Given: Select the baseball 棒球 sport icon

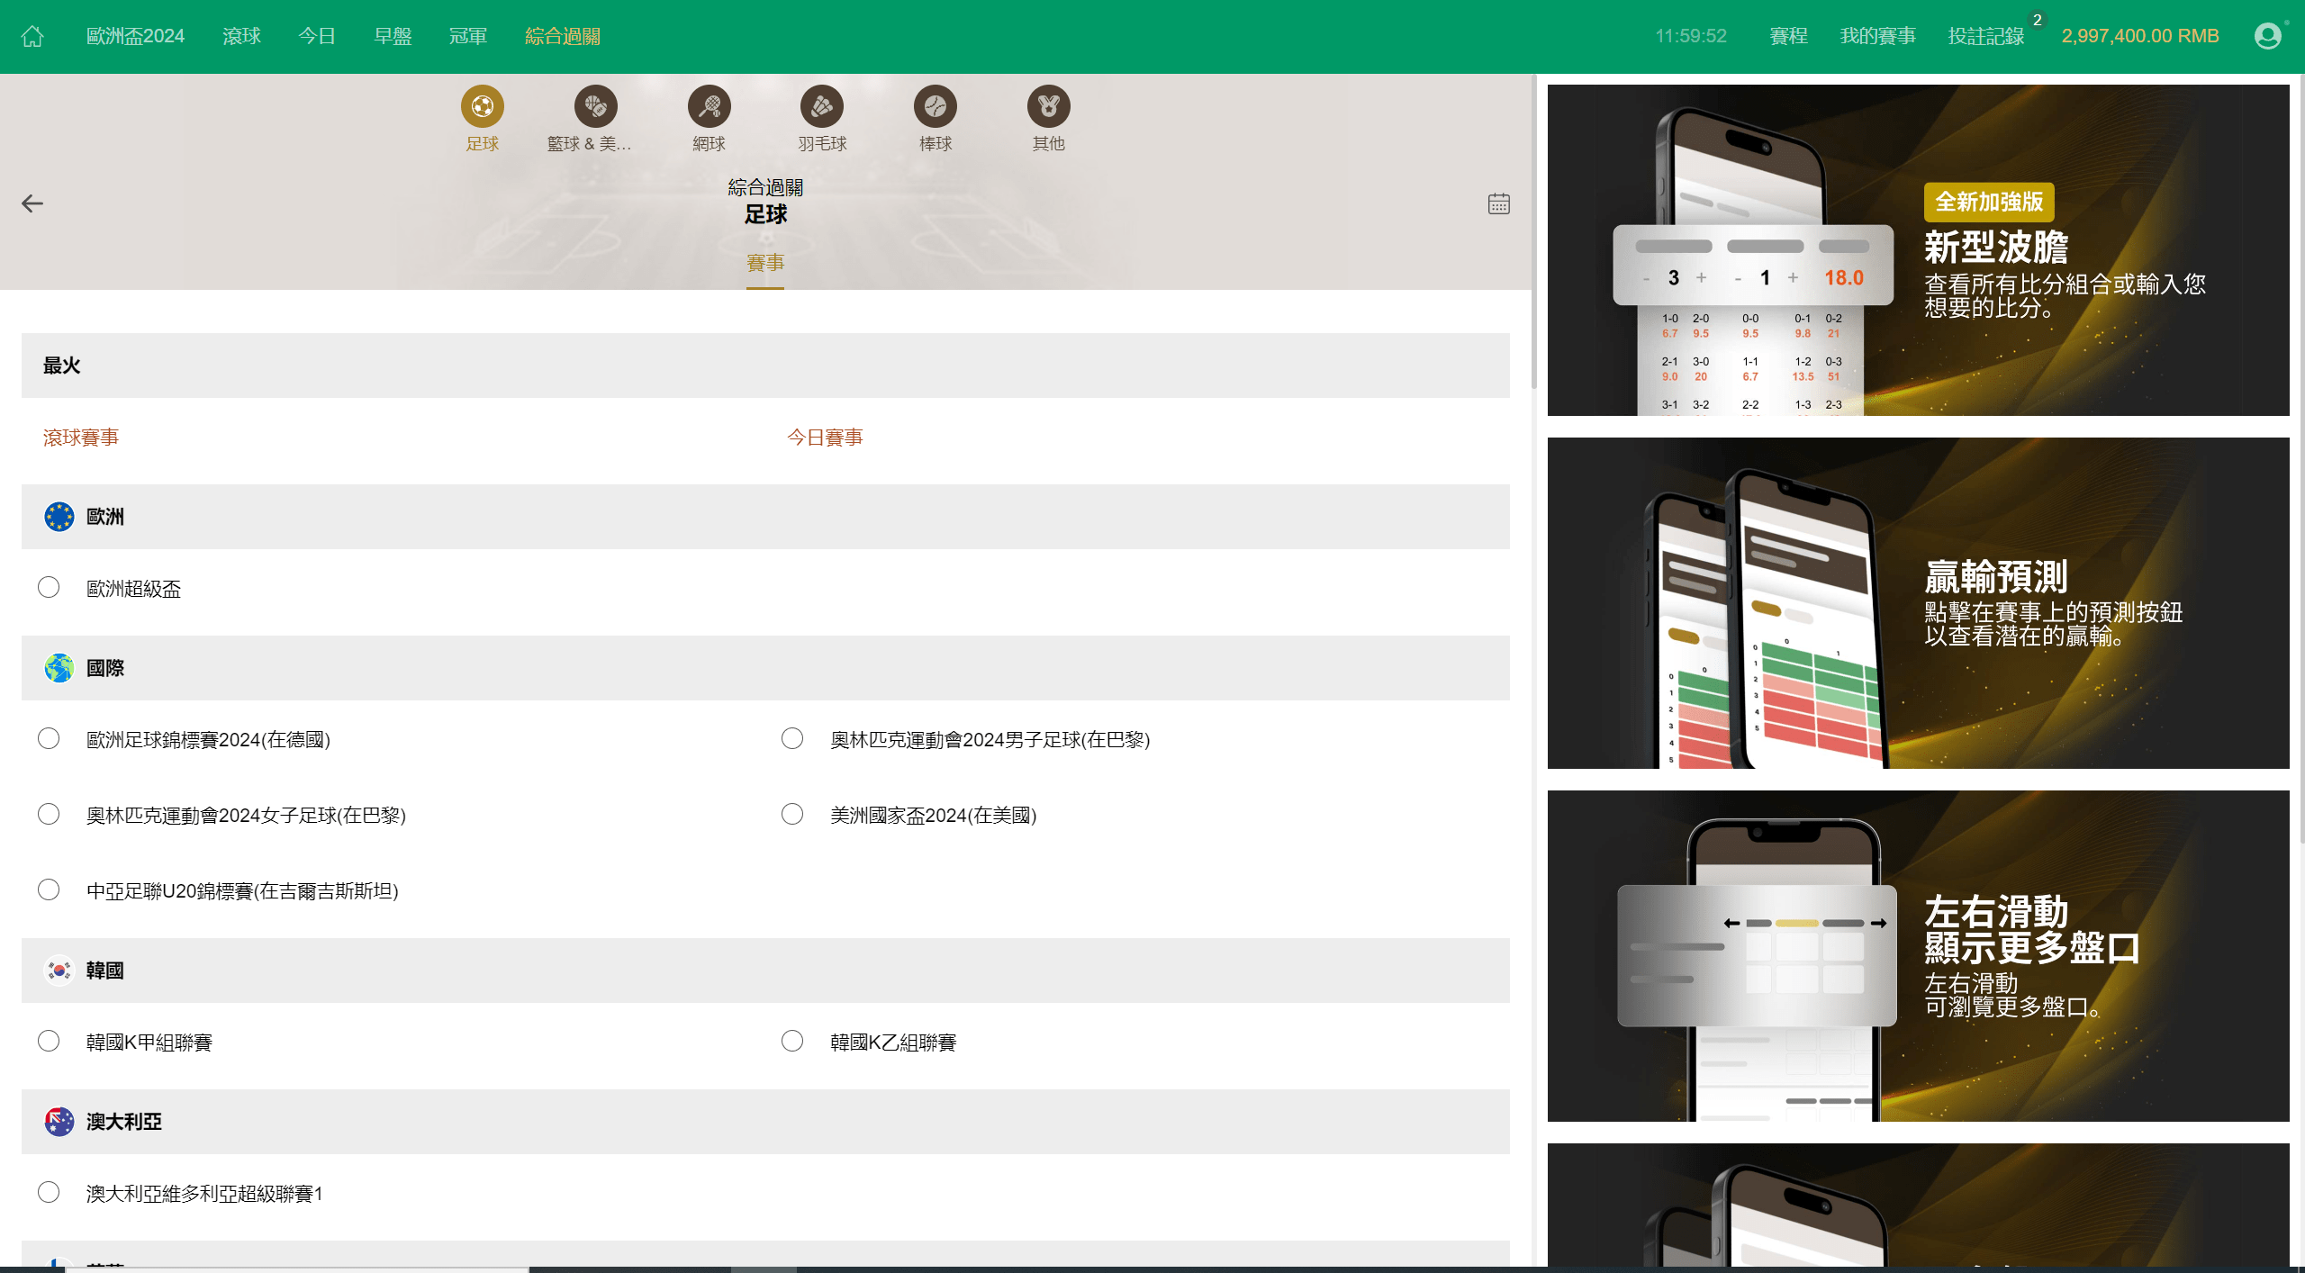Looking at the screenshot, I should 935,107.
